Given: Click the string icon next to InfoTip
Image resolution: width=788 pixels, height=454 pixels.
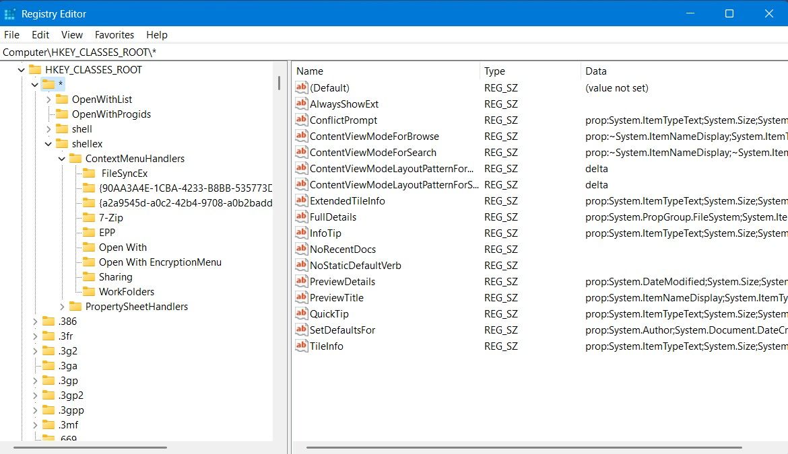Looking at the screenshot, I should [x=301, y=233].
